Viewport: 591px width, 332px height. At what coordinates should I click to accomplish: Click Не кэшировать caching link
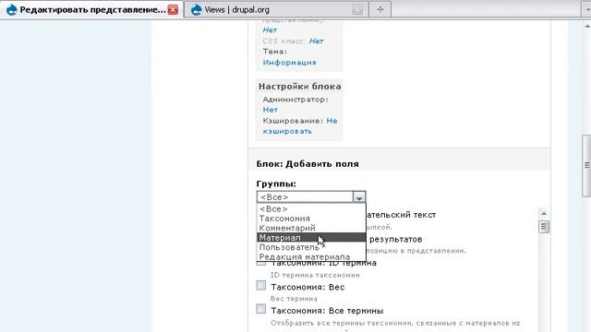coord(300,126)
